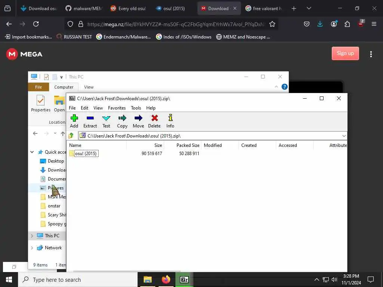This screenshot has width=383, height=287.
Task: Expand This PC tree node
Action: [x=32, y=236]
